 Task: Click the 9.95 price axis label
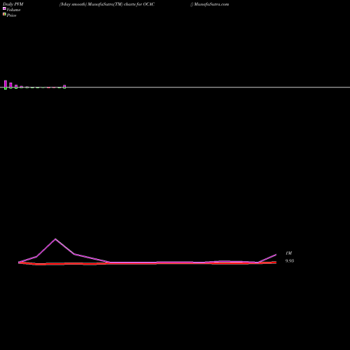coord(290,261)
